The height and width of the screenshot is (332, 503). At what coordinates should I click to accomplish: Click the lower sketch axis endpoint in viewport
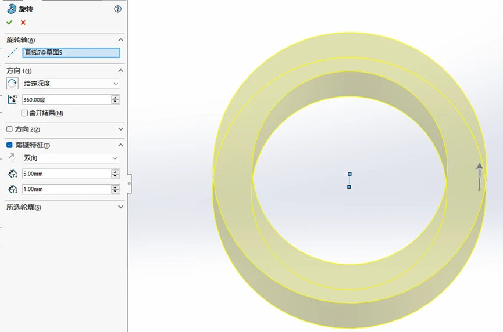349,187
